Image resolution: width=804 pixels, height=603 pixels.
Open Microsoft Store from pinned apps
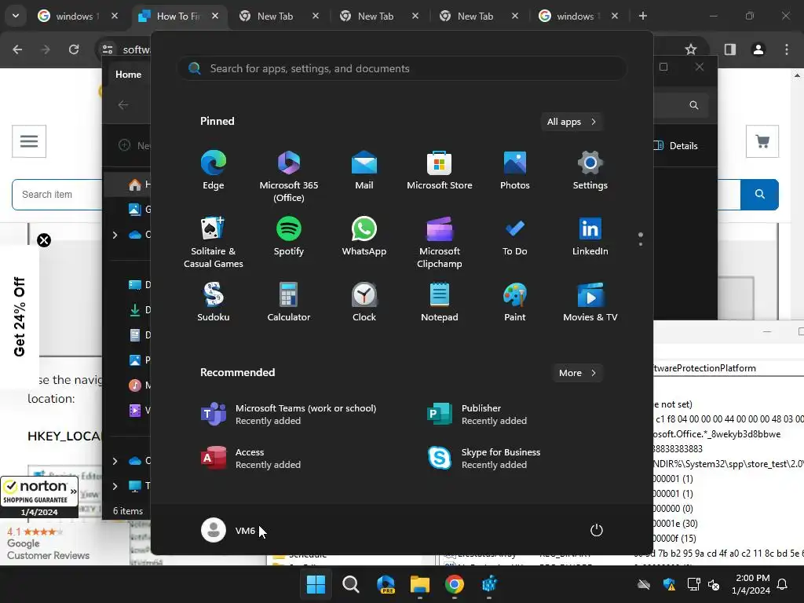(440, 170)
